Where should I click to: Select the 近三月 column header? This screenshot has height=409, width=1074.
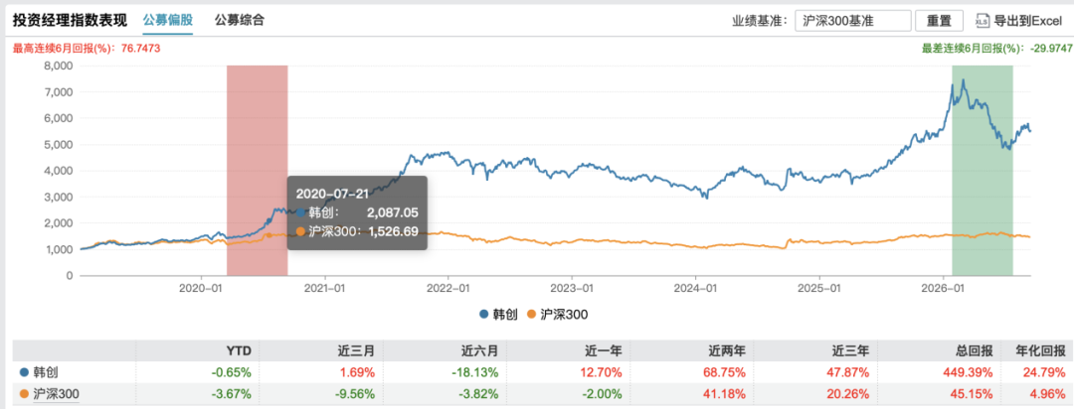[358, 351]
